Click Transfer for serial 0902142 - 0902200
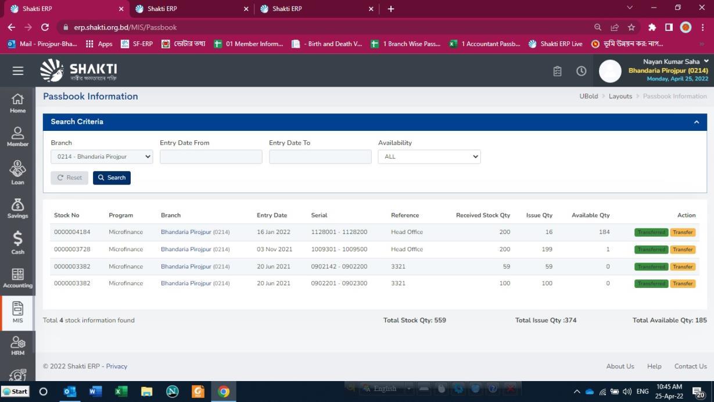Screen dimensions: 714x402 click(x=683, y=267)
